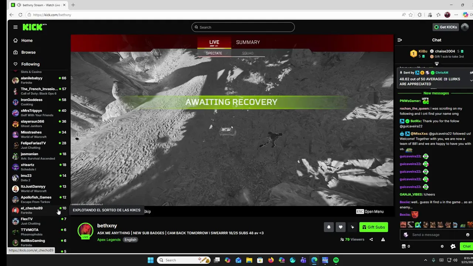Viewport: 473px width, 266px height.
Task: Hide the pinned message with eye-slash icon
Action: point(471,73)
